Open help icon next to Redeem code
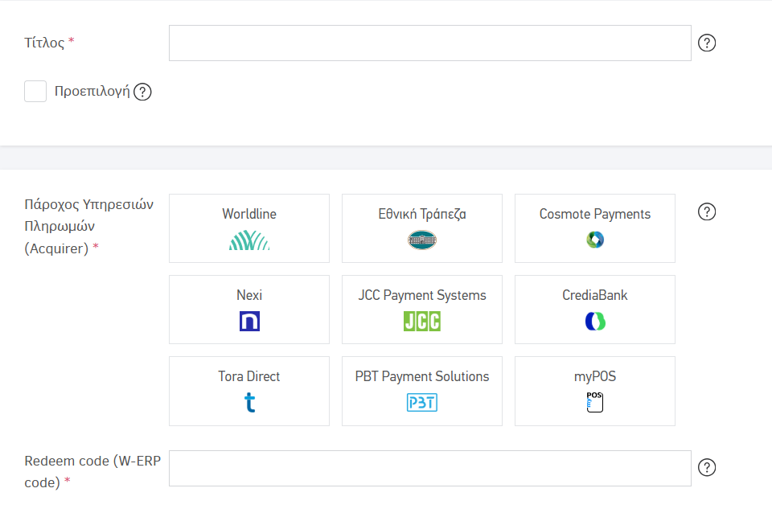This screenshot has width=772, height=517. coord(707,467)
